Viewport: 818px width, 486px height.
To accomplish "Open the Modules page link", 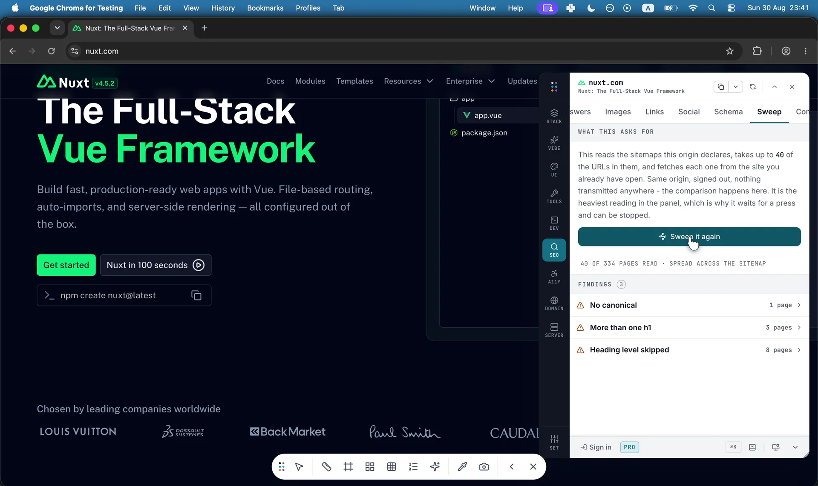I will 310,81.
